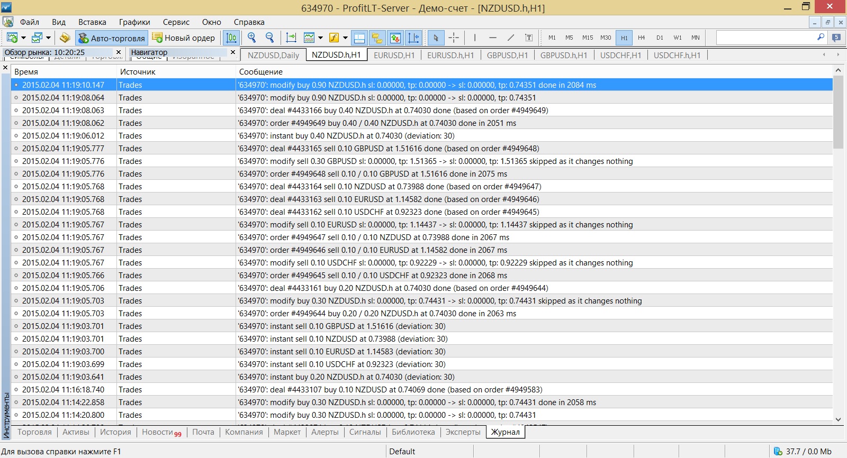Click the zoom out magnifier icon
This screenshot has width=847, height=458.
click(x=270, y=38)
